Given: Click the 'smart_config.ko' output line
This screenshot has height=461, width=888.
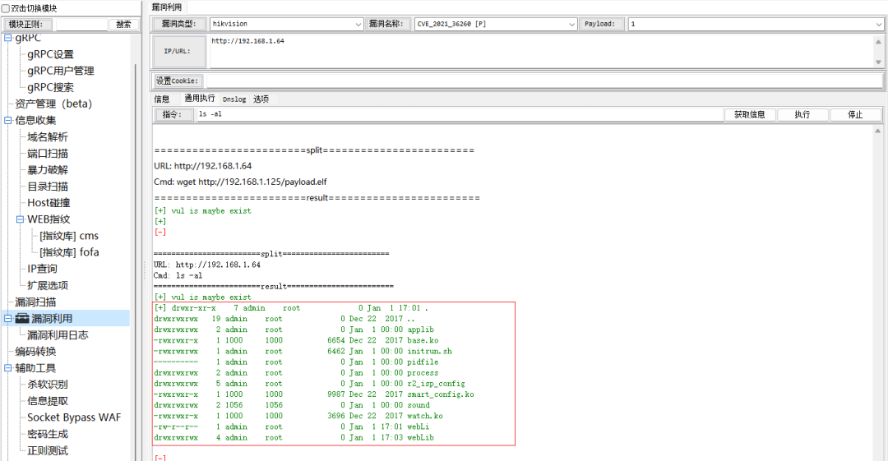Looking at the screenshot, I should [314, 394].
